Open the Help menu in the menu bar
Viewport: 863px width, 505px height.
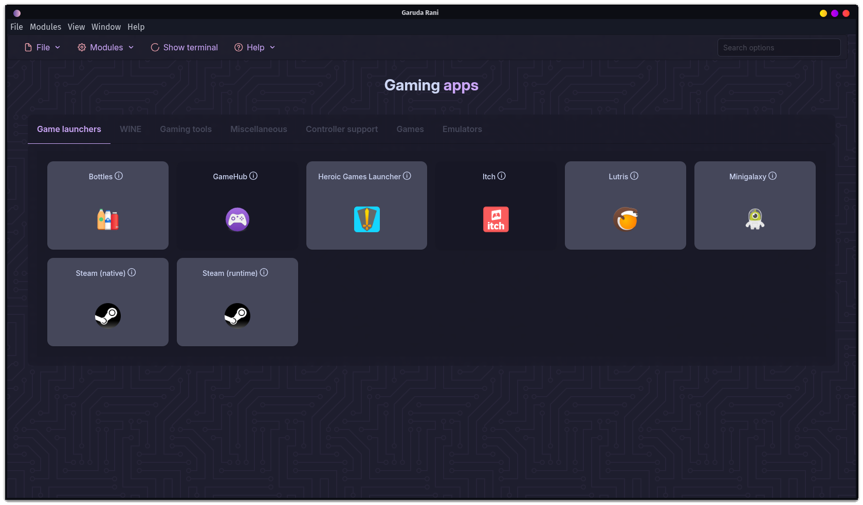tap(136, 27)
